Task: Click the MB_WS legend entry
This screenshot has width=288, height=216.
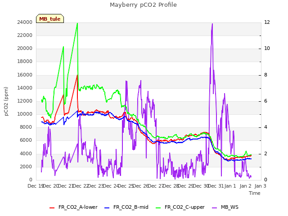Action: 225,207
